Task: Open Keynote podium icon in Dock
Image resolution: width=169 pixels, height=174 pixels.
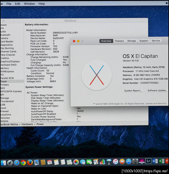Action: [109, 162]
